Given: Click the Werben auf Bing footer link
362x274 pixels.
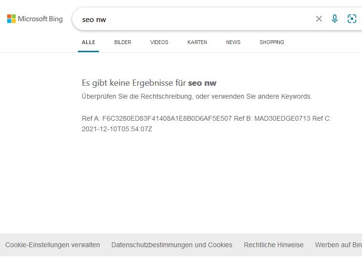Looking at the screenshot, I should (x=338, y=245).
